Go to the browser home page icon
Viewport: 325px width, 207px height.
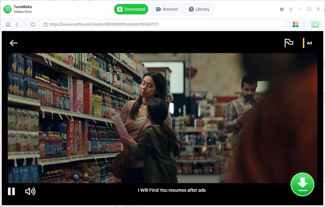tap(8, 24)
